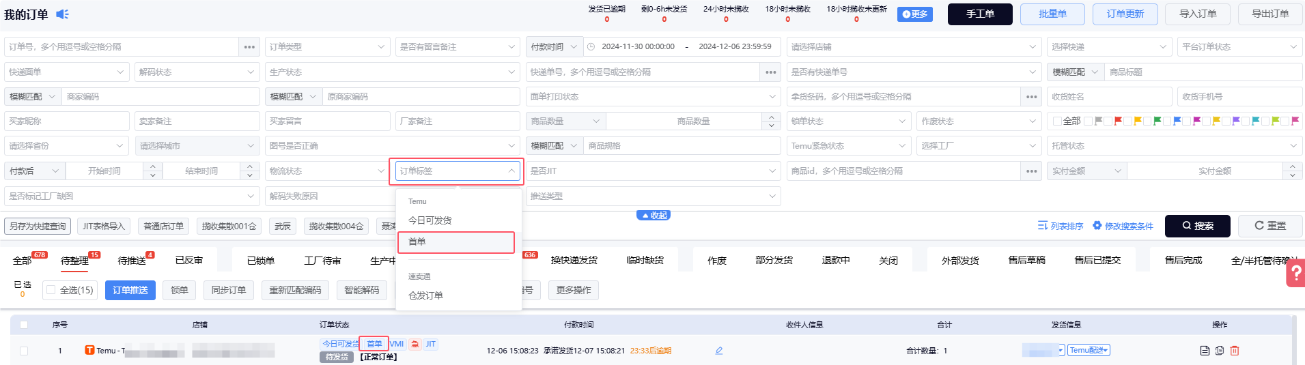The height and width of the screenshot is (365, 1305).
Task: Open the 订单类型 dropdown
Action: (x=326, y=47)
